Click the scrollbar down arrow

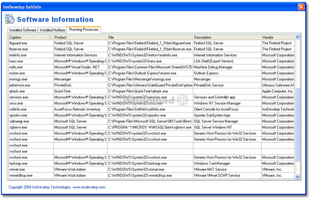tap(298, 177)
